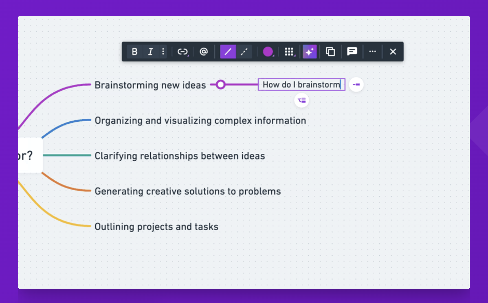Image resolution: width=488 pixels, height=303 pixels.
Task: Open more text formatting options (vertical dots)
Action: pos(163,52)
